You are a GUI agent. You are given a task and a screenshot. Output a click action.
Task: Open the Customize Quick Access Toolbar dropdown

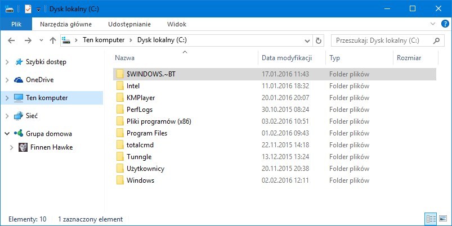coord(38,10)
